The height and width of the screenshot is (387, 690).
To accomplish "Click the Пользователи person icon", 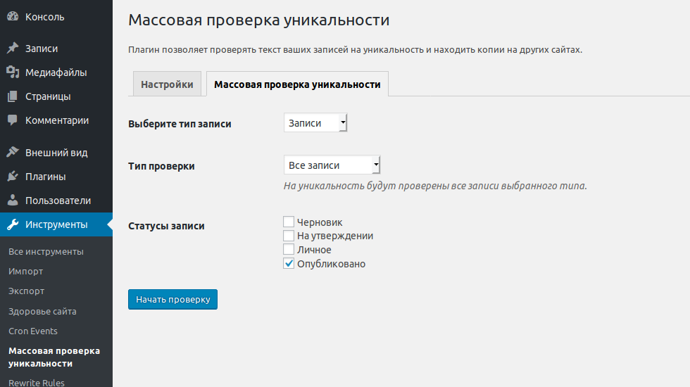I will 13,200.
